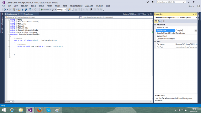Screen dimensions: 201x113
Task: Sort Properties alphabetically
Action: (x=159, y=21)
